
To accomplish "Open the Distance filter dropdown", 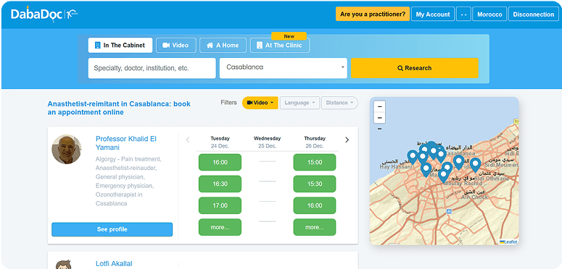I will tap(339, 103).
